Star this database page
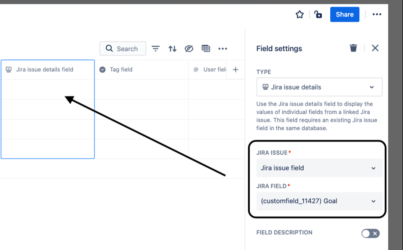This screenshot has width=403, height=250. point(299,15)
